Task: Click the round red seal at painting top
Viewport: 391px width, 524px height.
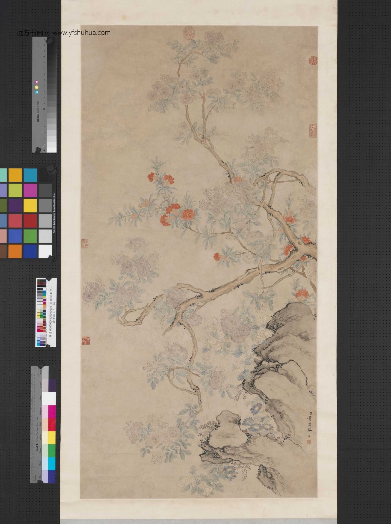Action: click(188, 33)
